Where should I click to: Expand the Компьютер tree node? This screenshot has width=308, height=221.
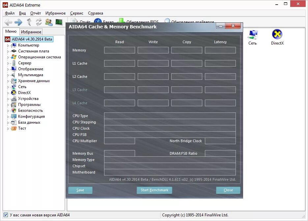(x=8, y=46)
